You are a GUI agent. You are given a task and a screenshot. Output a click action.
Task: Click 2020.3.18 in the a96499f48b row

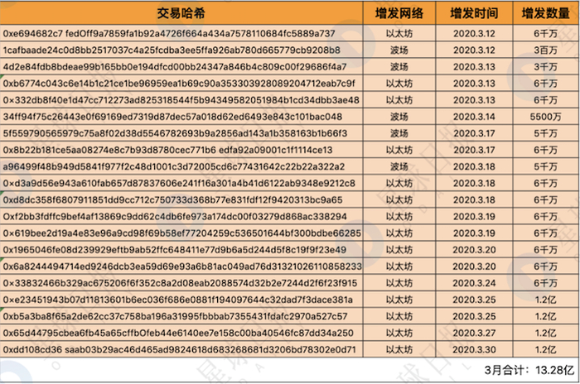(474, 166)
